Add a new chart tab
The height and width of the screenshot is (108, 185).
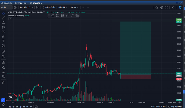(177, 3)
